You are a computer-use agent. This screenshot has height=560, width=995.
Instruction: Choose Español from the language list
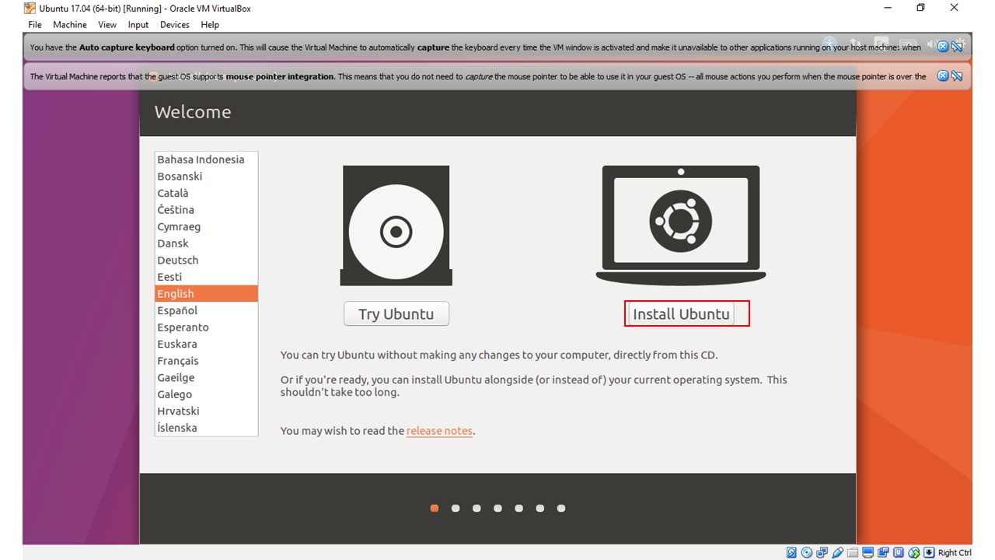[178, 310]
